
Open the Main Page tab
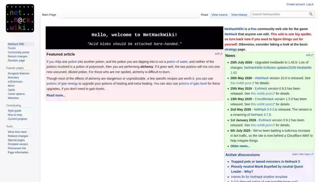click(49, 14)
